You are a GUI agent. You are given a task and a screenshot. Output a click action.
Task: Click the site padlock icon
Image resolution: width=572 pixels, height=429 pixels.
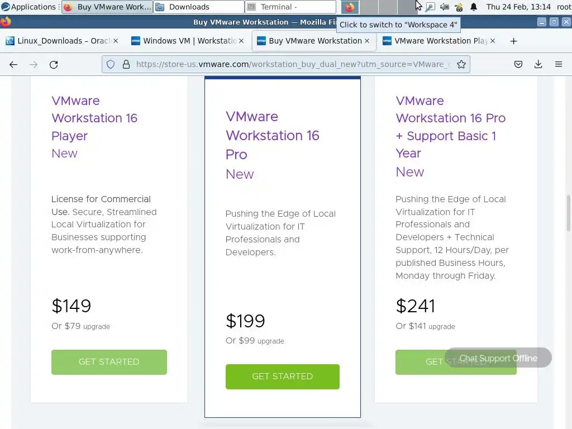pyautogui.click(x=126, y=64)
